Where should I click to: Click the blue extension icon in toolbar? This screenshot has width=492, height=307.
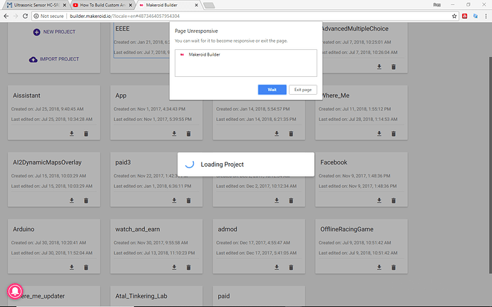476,16
